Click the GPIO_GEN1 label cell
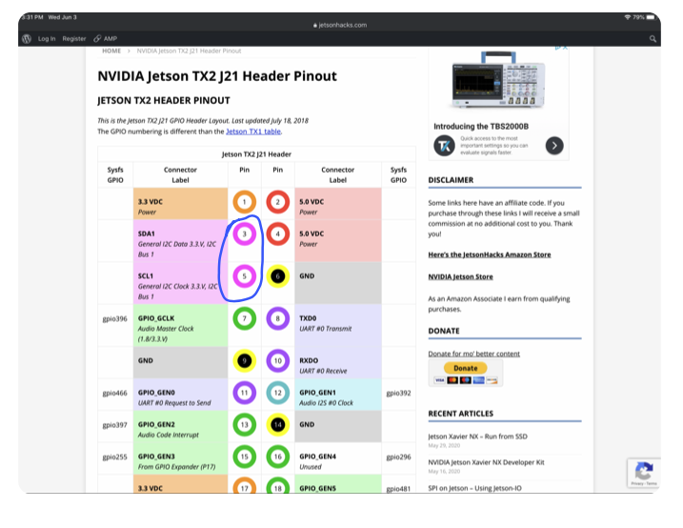 338,395
